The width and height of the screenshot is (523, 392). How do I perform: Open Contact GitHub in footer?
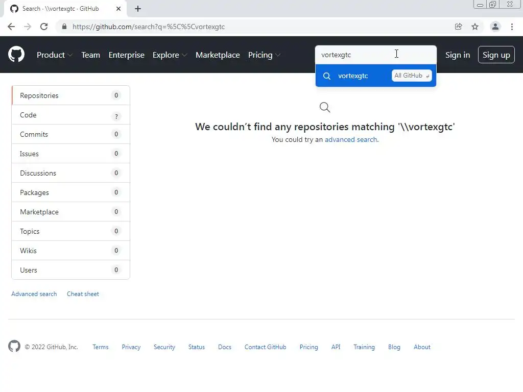click(265, 347)
